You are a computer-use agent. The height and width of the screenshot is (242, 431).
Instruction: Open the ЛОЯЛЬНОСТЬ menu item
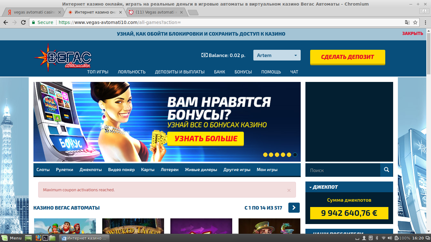(x=132, y=72)
